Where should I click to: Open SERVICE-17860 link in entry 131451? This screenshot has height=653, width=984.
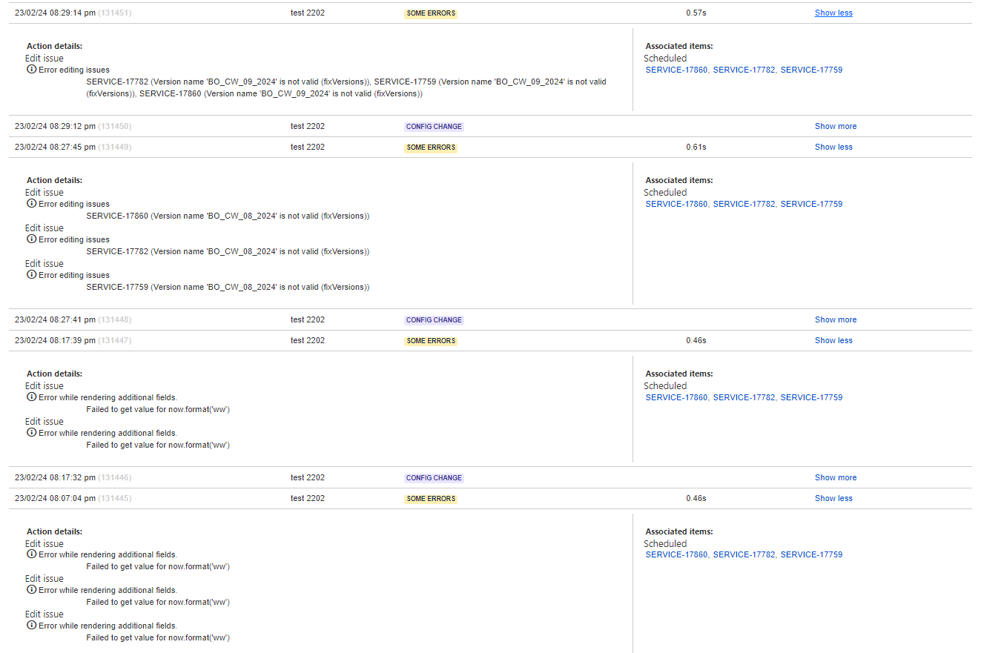tap(676, 70)
